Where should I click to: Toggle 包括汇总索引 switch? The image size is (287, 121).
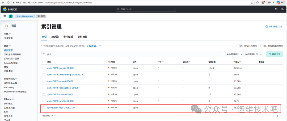(x=240, y=46)
